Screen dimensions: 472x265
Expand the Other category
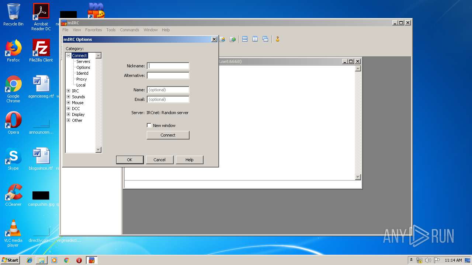68,120
